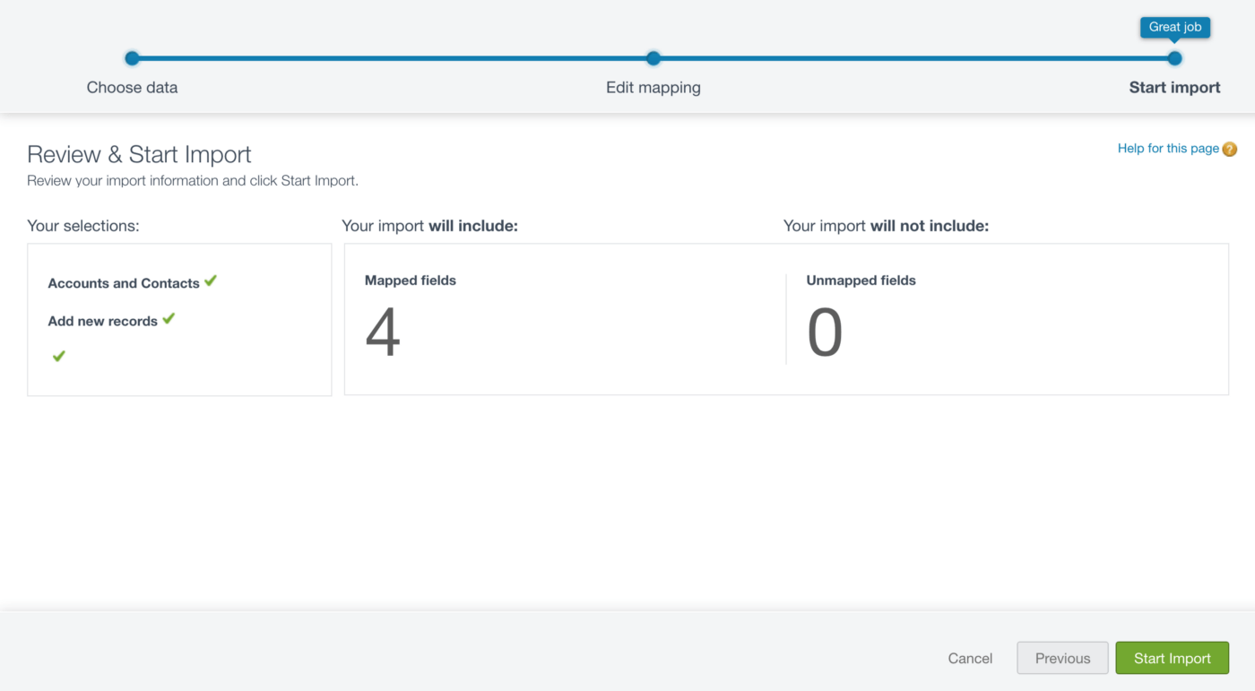This screenshot has height=691, width=1255.
Task: Click the green checkmark beside Accounts and Contacts
Action: (211, 281)
